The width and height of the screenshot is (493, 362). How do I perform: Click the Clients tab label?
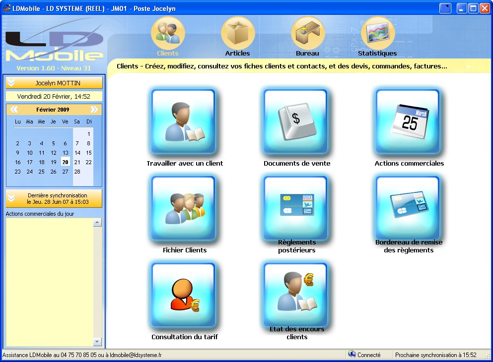click(x=168, y=54)
